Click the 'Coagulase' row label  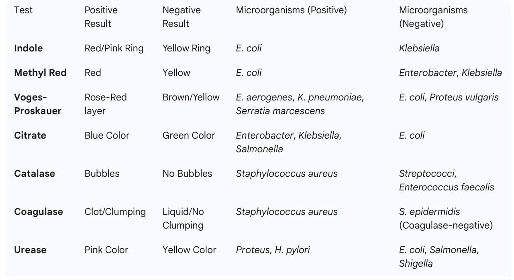point(39,212)
